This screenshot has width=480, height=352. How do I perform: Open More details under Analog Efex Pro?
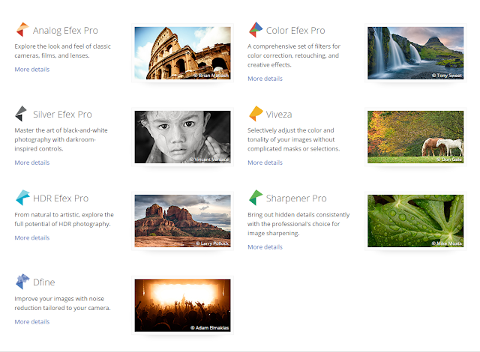pos(32,70)
